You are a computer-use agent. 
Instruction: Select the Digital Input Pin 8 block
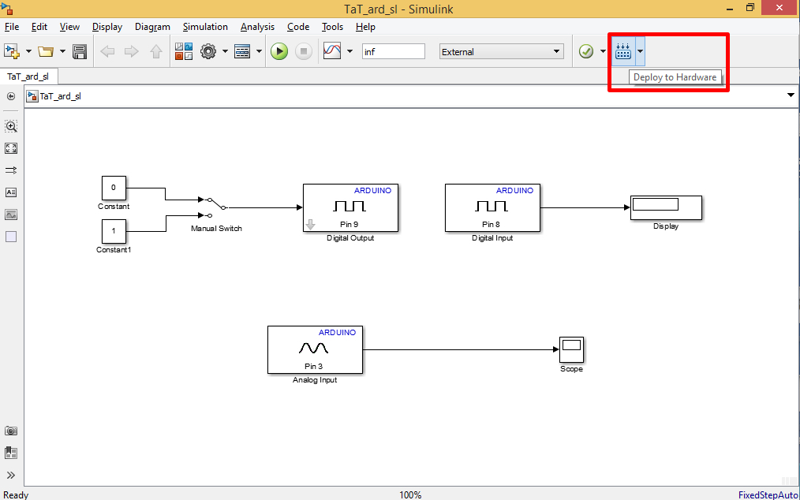492,207
